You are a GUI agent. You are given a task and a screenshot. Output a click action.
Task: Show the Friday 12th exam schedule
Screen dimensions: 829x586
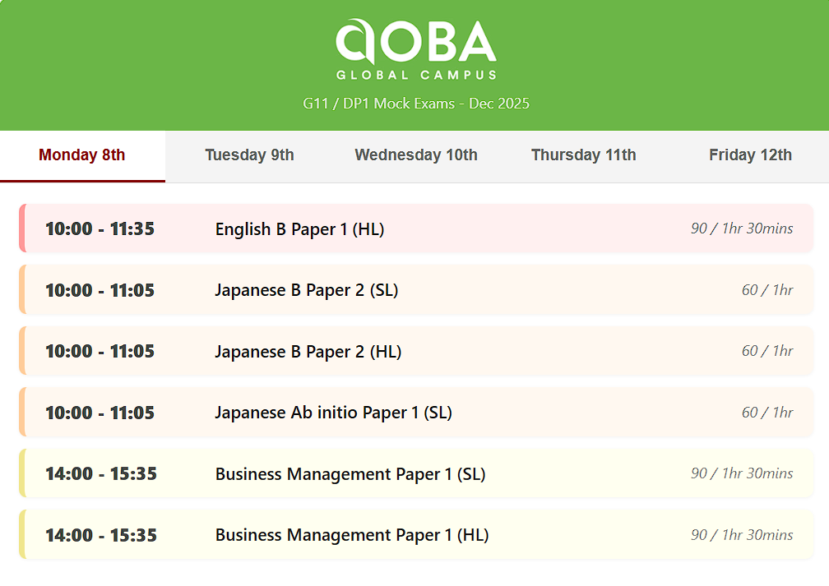750,155
